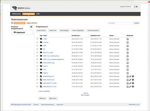
Task: Show info for the FMK folder
Action: (127, 46)
